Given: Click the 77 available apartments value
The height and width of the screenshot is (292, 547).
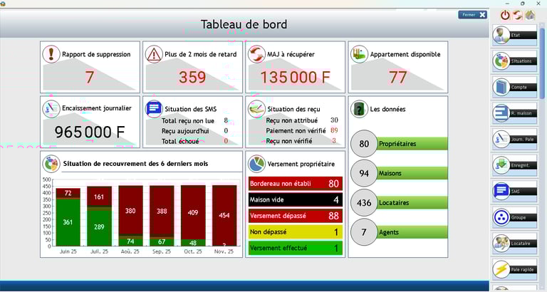Looking at the screenshot, I should (397, 77).
